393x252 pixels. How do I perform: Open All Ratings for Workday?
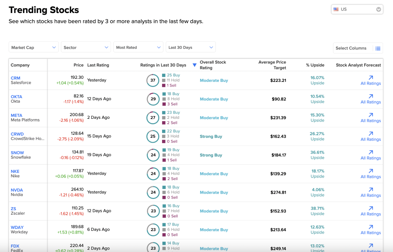pos(371,233)
